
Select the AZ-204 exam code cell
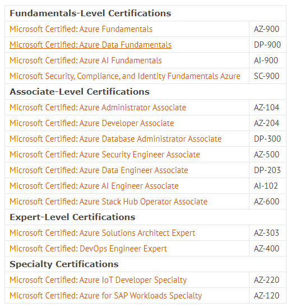tap(267, 123)
